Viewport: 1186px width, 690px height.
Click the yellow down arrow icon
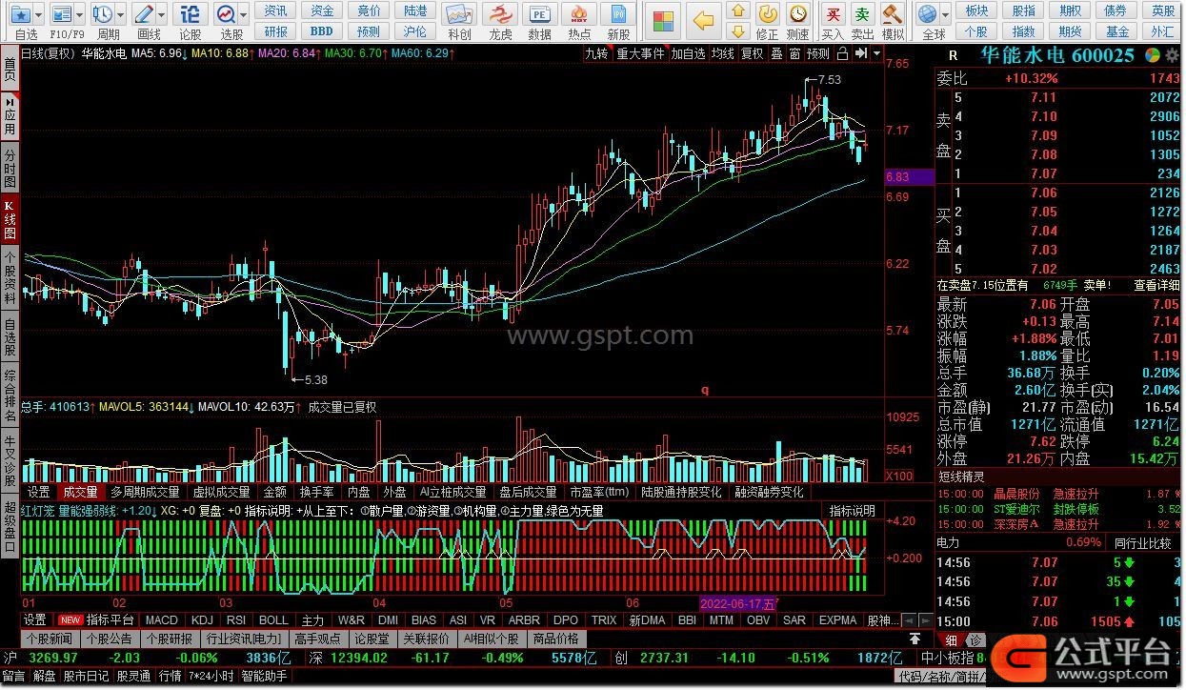pos(738,30)
